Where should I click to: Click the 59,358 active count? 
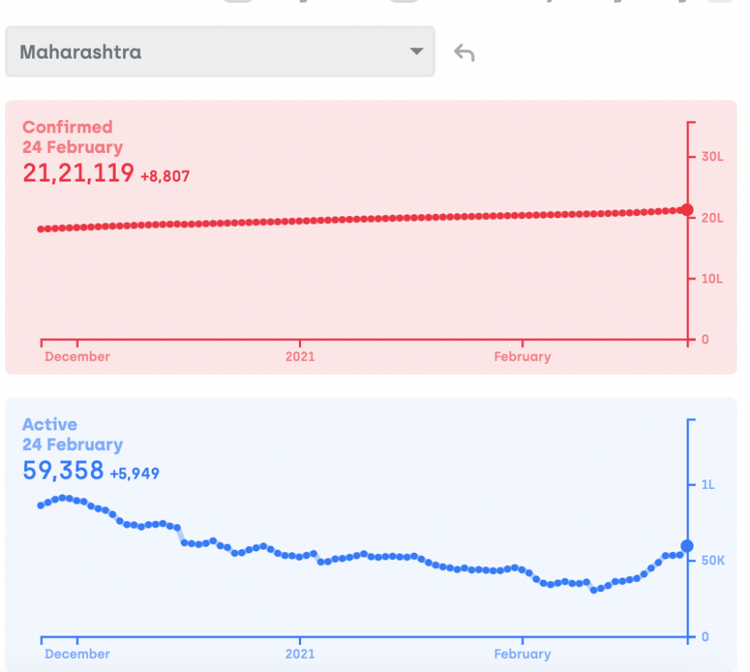pyautogui.click(x=63, y=471)
